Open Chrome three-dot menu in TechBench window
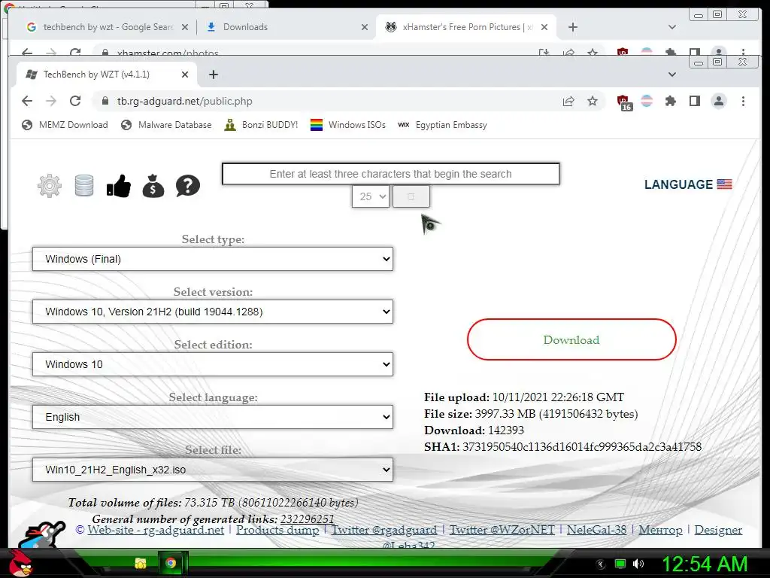The image size is (770, 578). [x=743, y=101]
